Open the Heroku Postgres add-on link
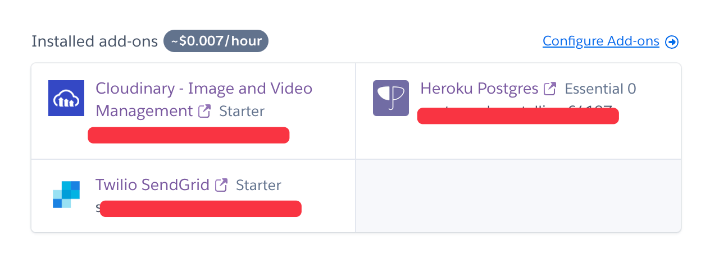This screenshot has width=710, height=259. pos(479,89)
